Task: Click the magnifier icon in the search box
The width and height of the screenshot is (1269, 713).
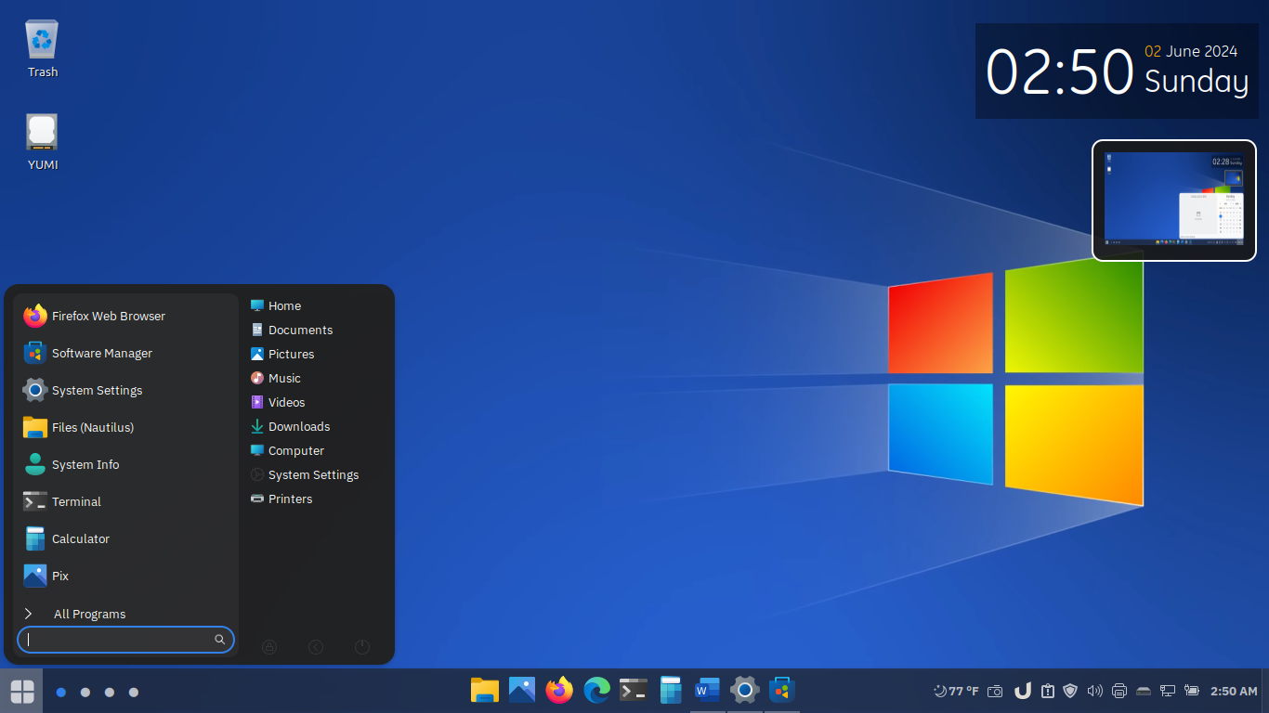Action: click(x=220, y=640)
